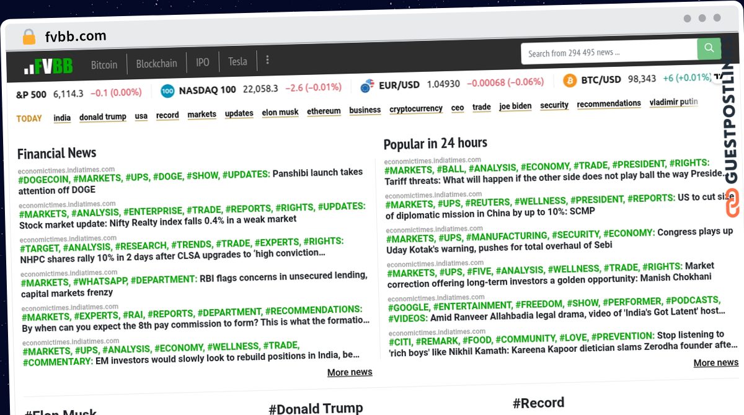The image size is (744, 415).
Task: Click the S&P 500 ticker quote
Action: click(x=79, y=94)
